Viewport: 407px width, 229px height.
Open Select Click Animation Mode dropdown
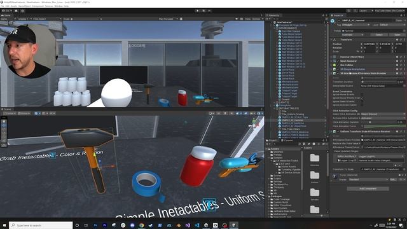click(x=383, y=114)
